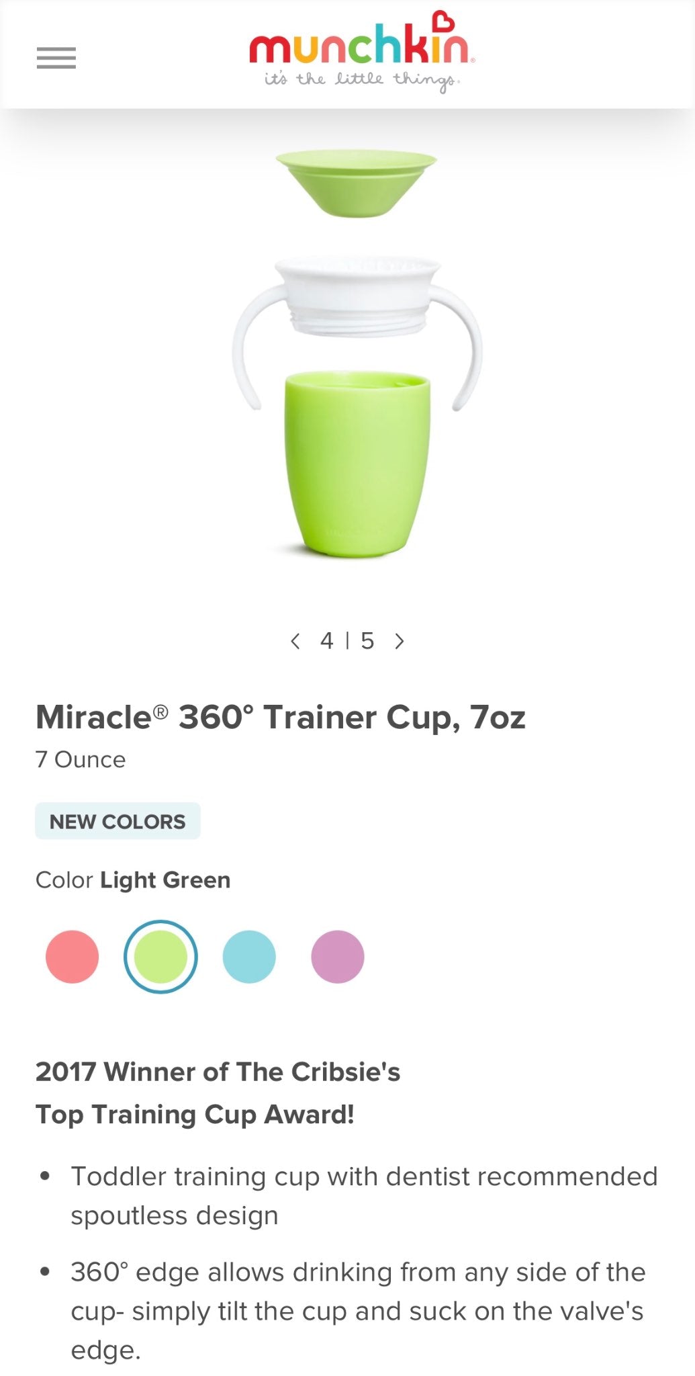Tap the Munchkin logo
695x1376 pixels.
[x=361, y=52]
